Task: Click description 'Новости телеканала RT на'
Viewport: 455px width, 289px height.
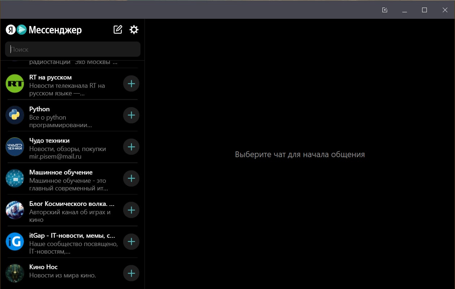Action: coord(67,86)
